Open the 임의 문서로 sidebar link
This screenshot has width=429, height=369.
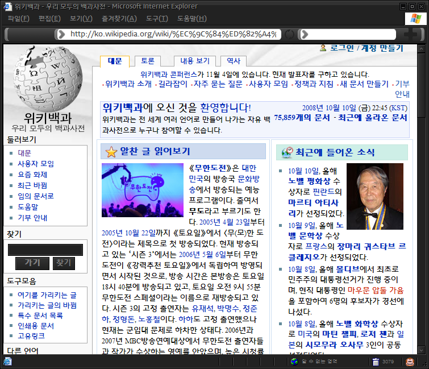pyautogui.click(x=36, y=196)
